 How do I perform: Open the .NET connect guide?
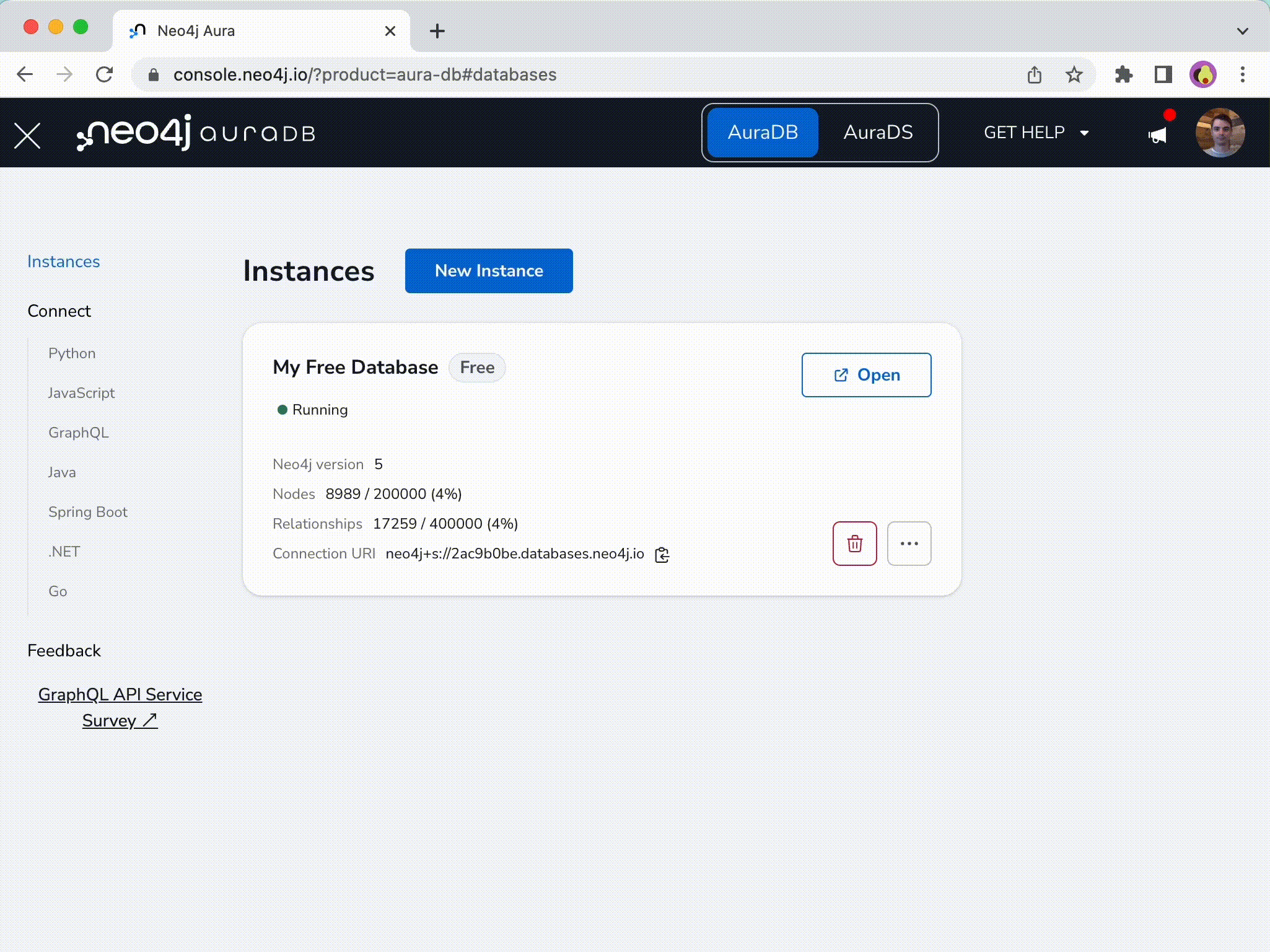[64, 552]
